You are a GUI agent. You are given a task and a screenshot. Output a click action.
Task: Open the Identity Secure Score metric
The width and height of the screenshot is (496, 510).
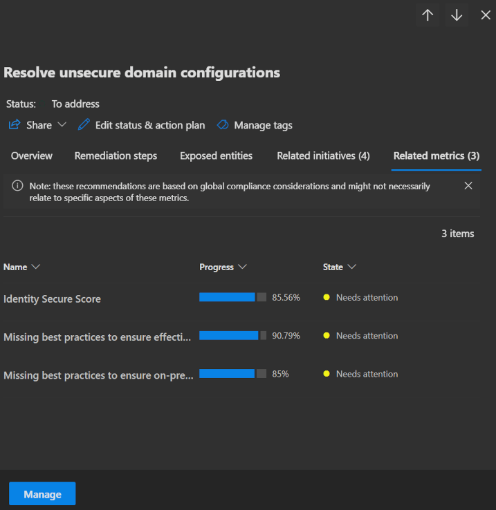[52, 299]
